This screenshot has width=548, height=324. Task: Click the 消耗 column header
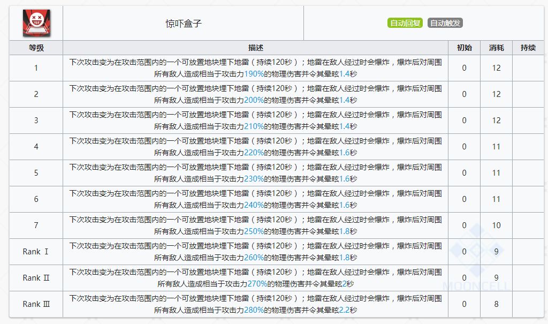click(x=496, y=48)
